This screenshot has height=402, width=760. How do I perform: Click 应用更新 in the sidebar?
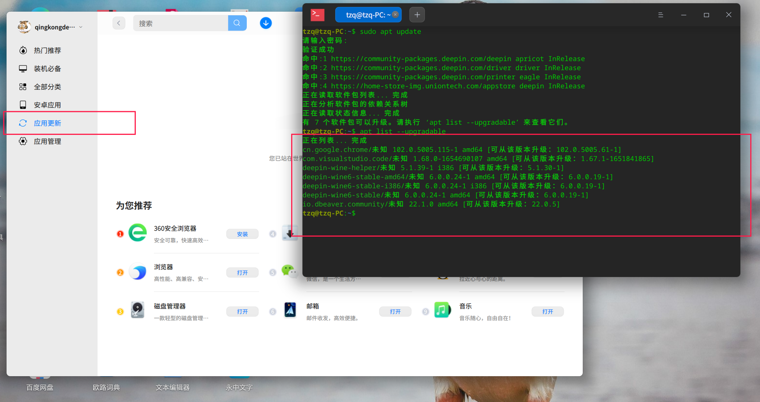click(48, 123)
